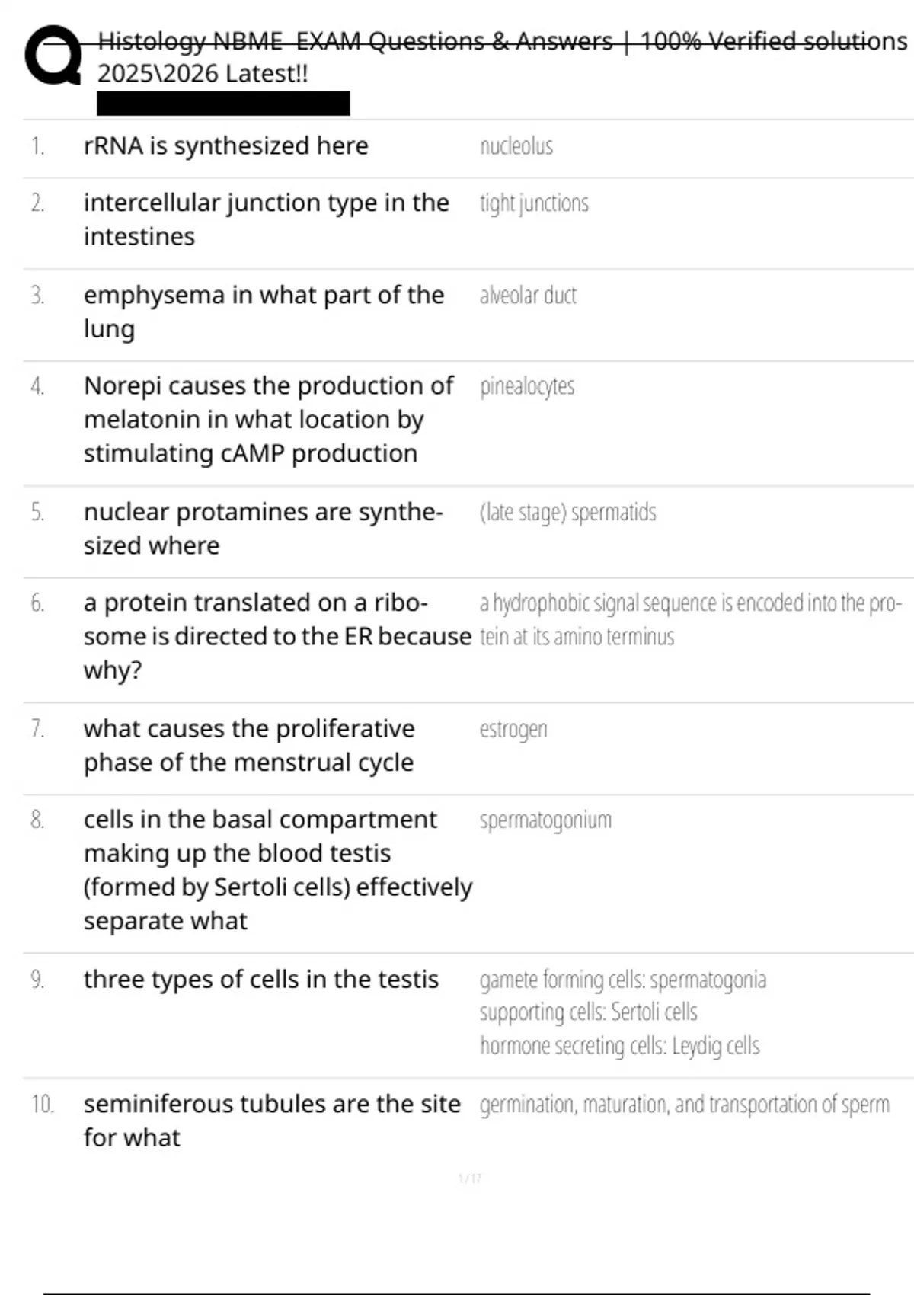Click the answer '(late stage) spermatids'

tap(567, 513)
